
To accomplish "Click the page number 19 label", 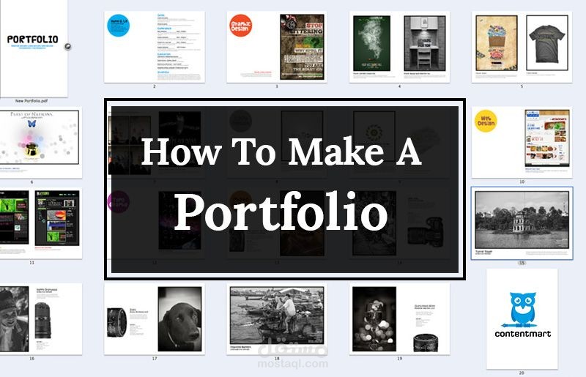I will [399, 358].
